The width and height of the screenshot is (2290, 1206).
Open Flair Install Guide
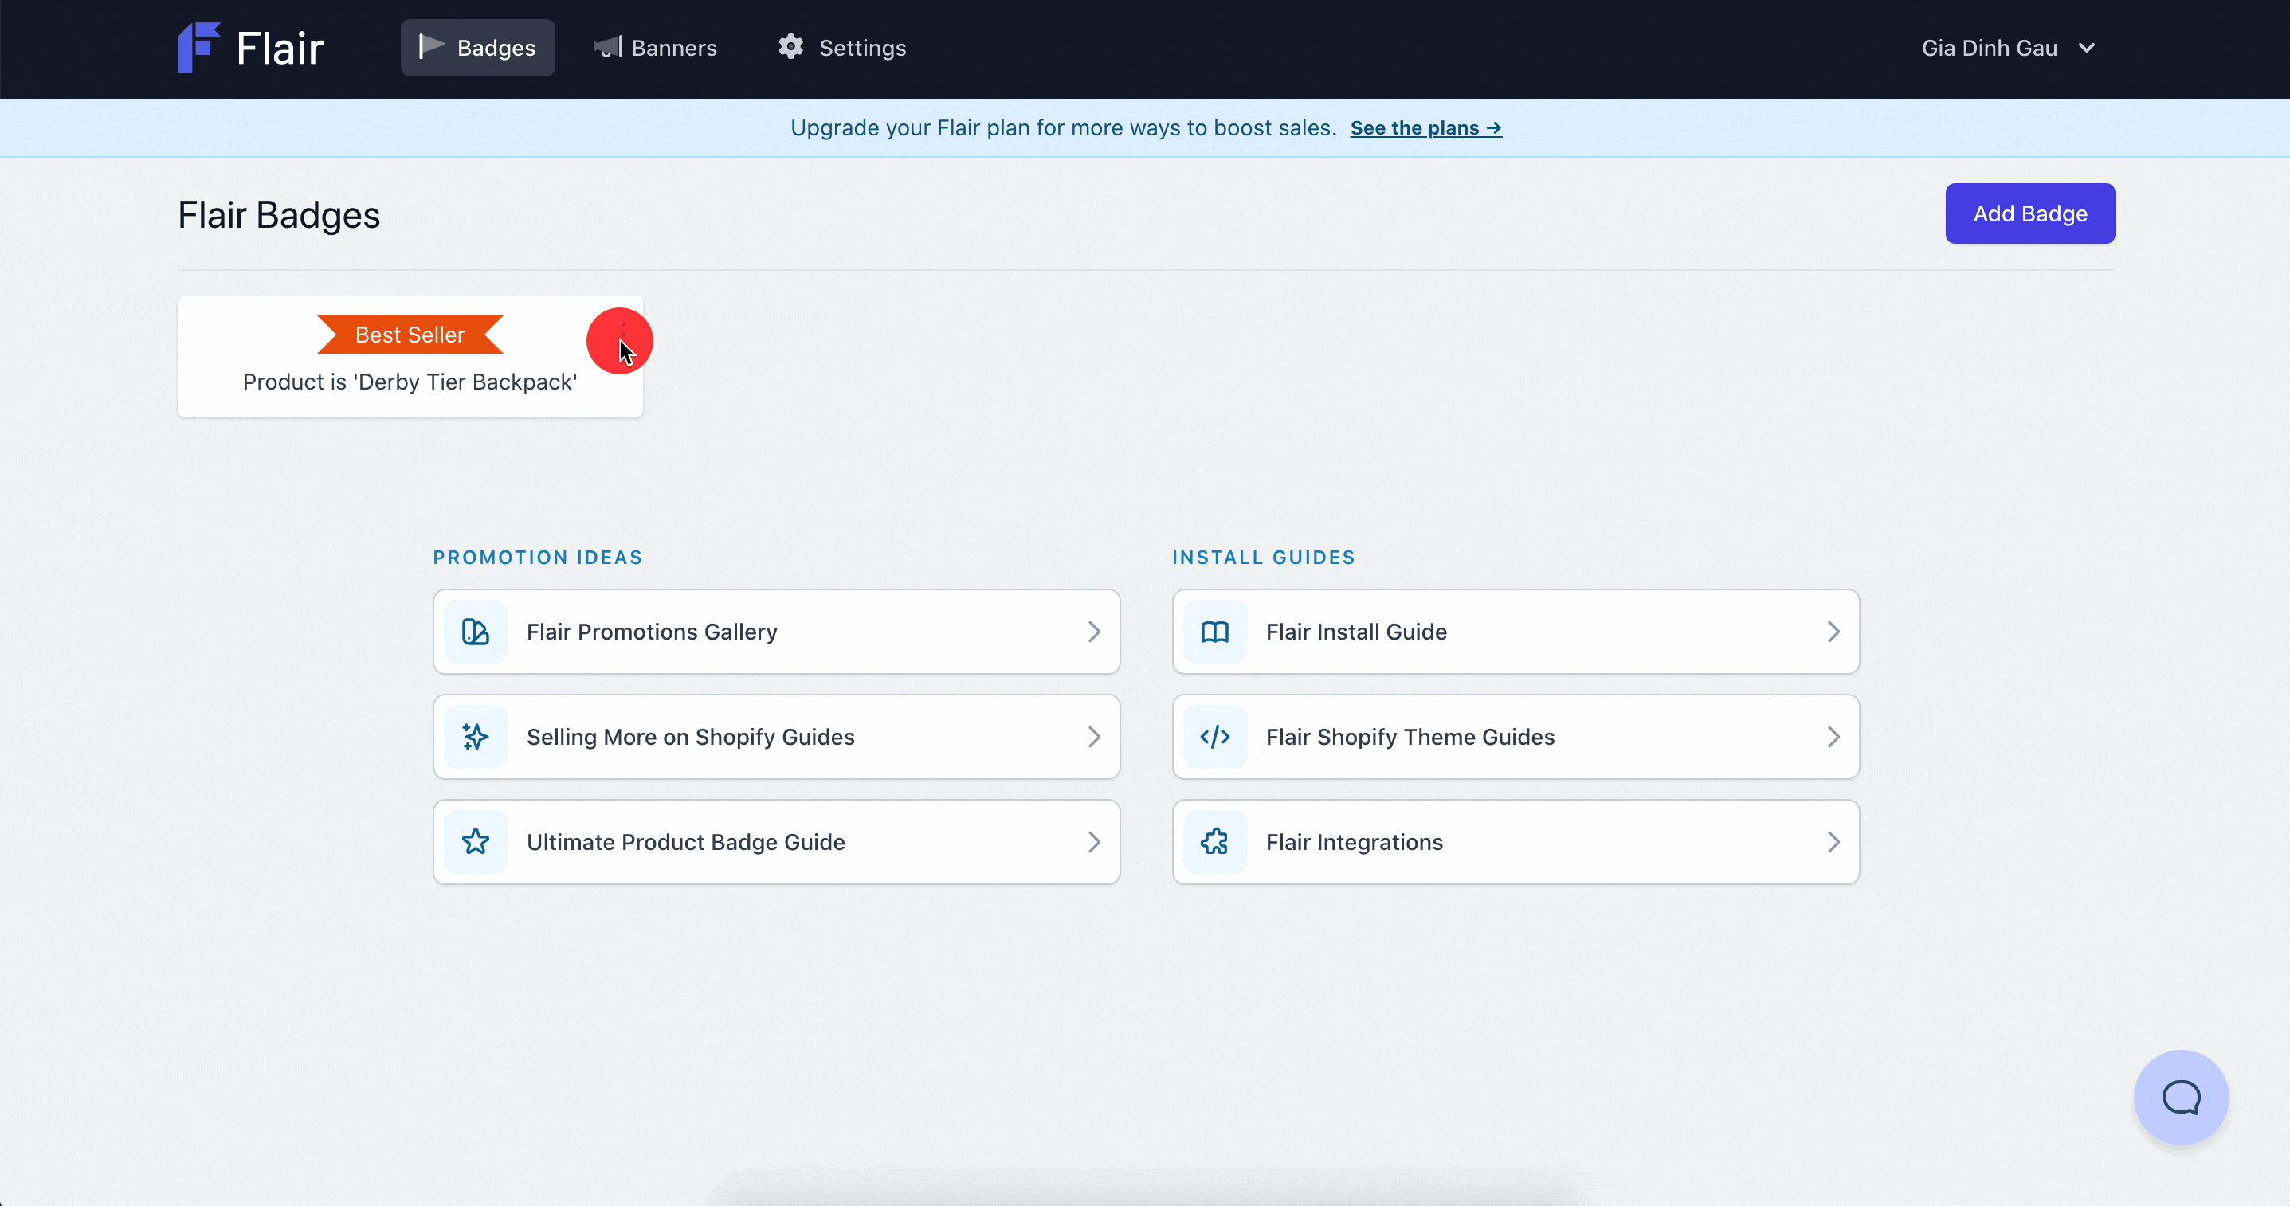click(x=1516, y=632)
